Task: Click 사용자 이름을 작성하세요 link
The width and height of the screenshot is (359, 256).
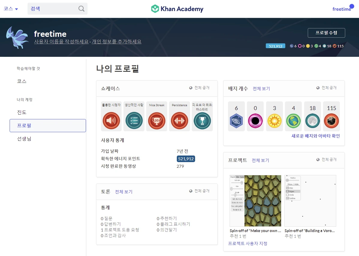Action: [61, 42]
